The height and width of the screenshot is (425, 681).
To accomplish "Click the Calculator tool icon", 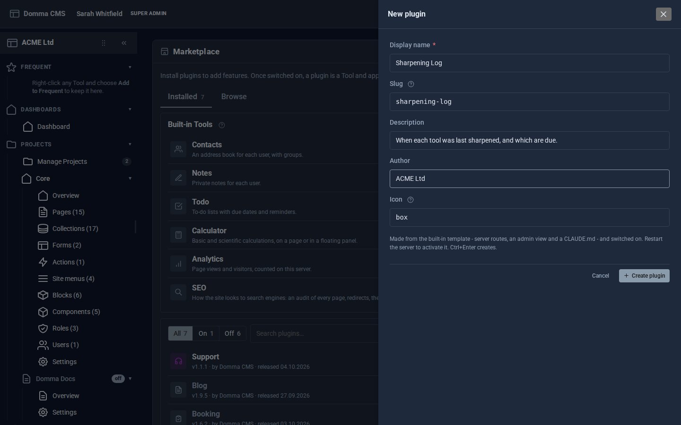I will (x=178, y=235).
